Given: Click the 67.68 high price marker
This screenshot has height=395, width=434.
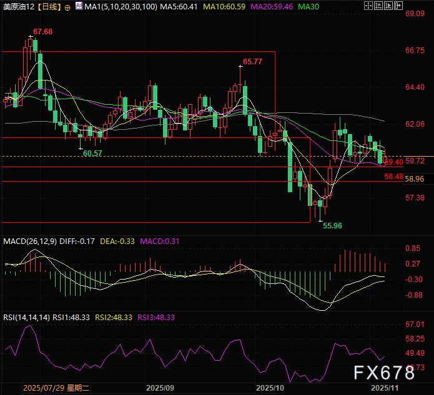Looking at the screenshot, I should [x=42, y=31].
